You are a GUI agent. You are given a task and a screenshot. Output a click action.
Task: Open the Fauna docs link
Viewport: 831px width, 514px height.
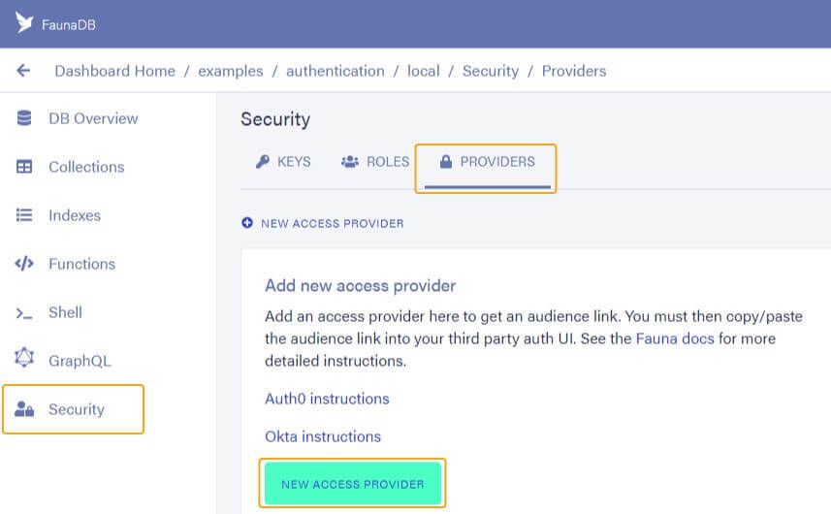click(675, 338)
